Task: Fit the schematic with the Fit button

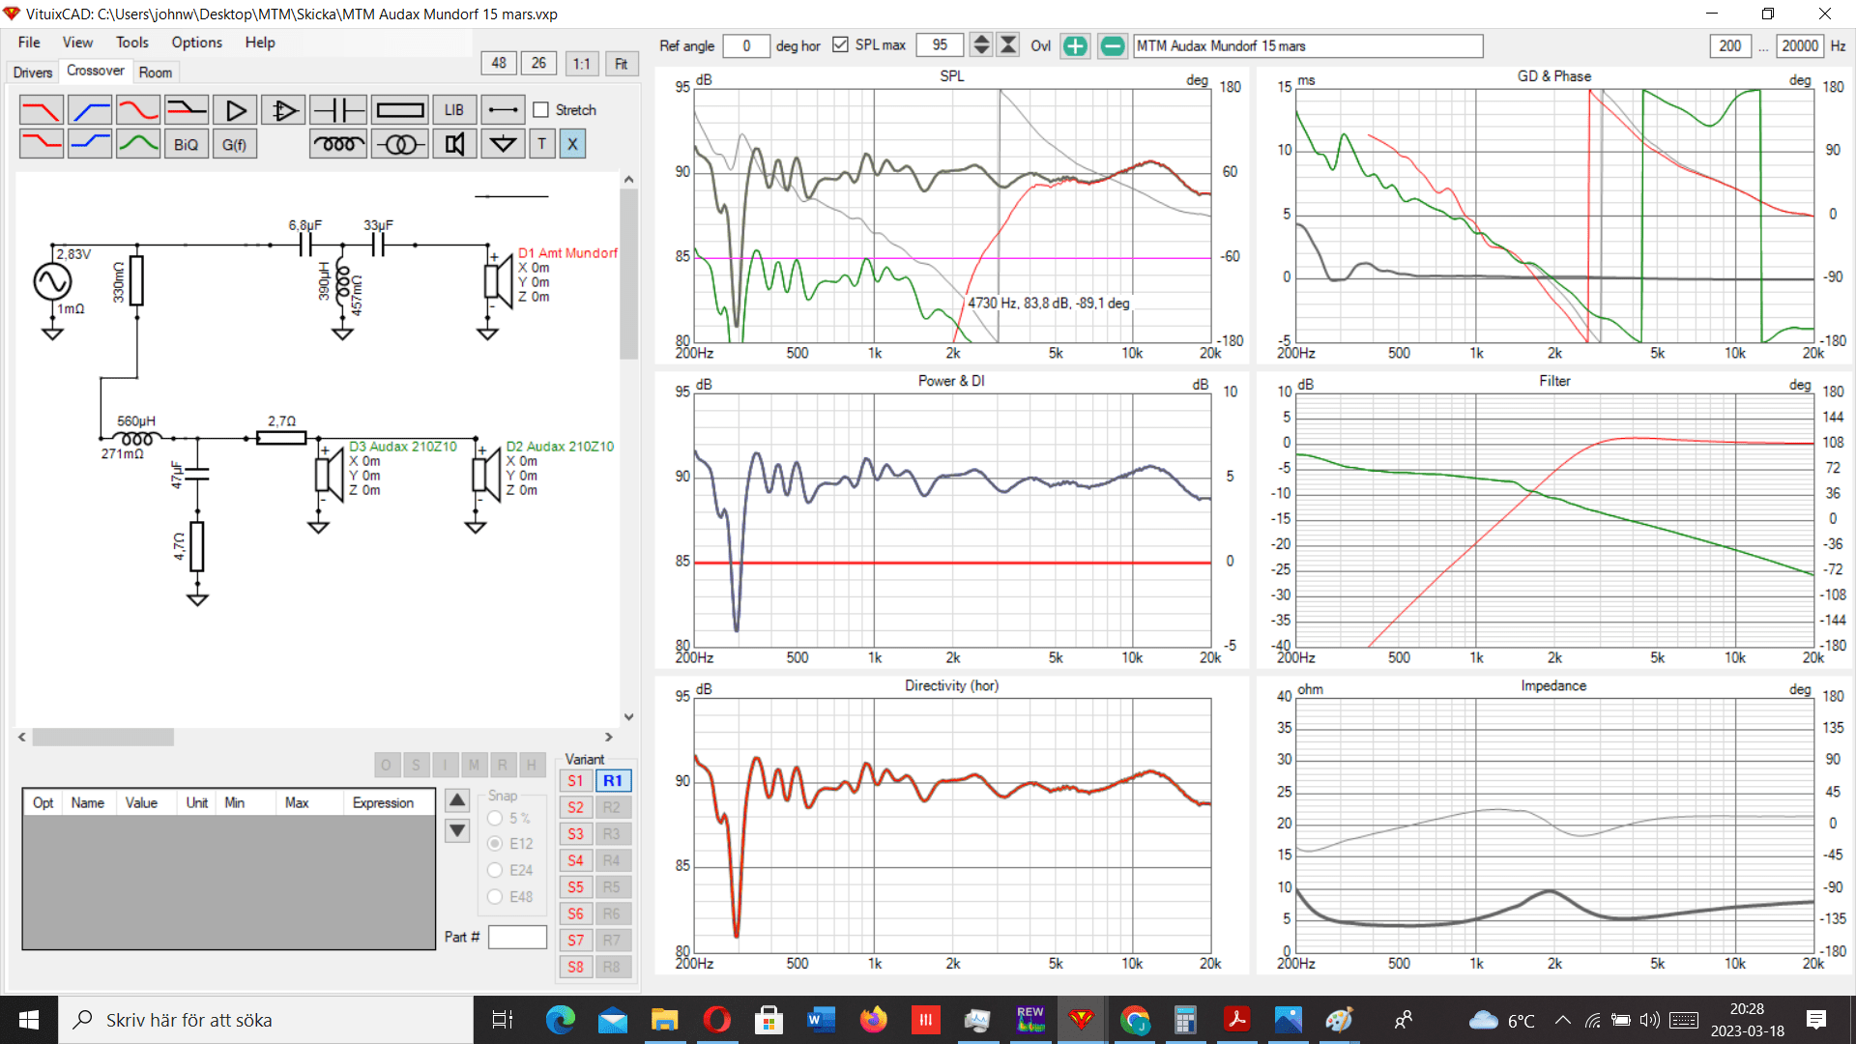Action: click(x=622, y=64)
